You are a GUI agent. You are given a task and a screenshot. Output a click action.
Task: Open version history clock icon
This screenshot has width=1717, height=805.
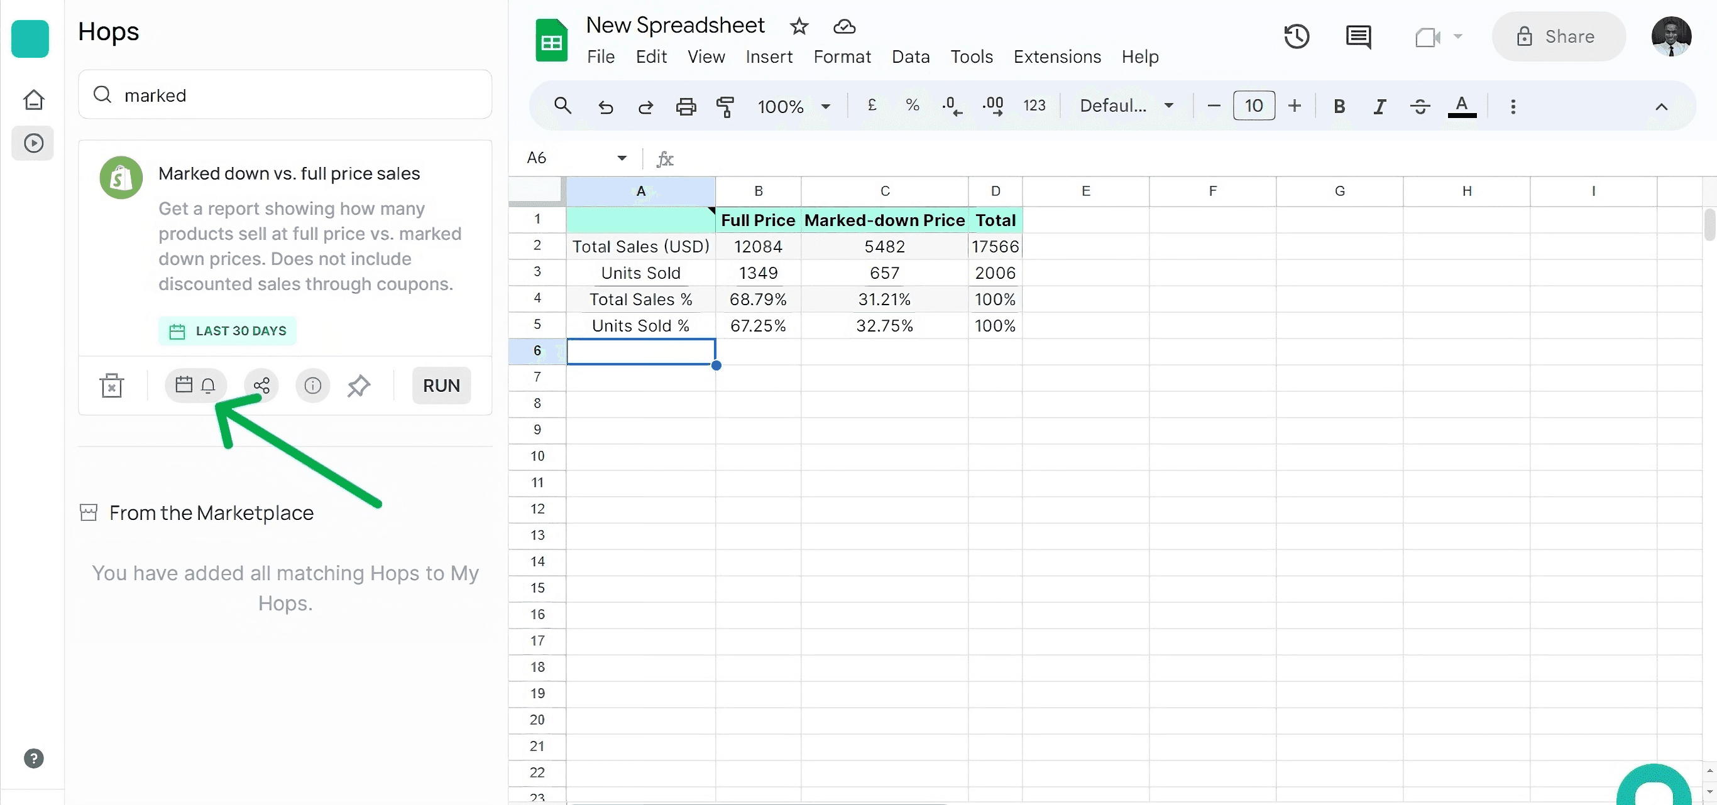(1296, 36)
